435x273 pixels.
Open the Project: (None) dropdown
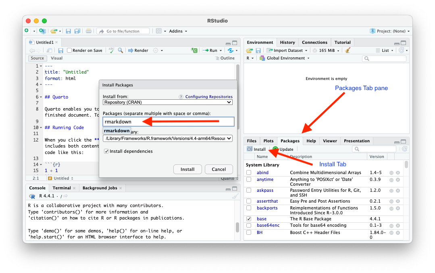[x=390, y=31]
